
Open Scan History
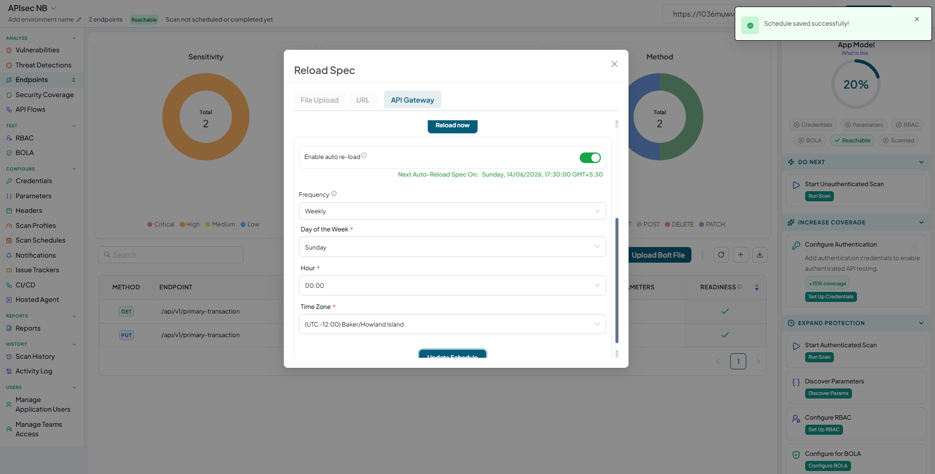click(x=35, y=357)
